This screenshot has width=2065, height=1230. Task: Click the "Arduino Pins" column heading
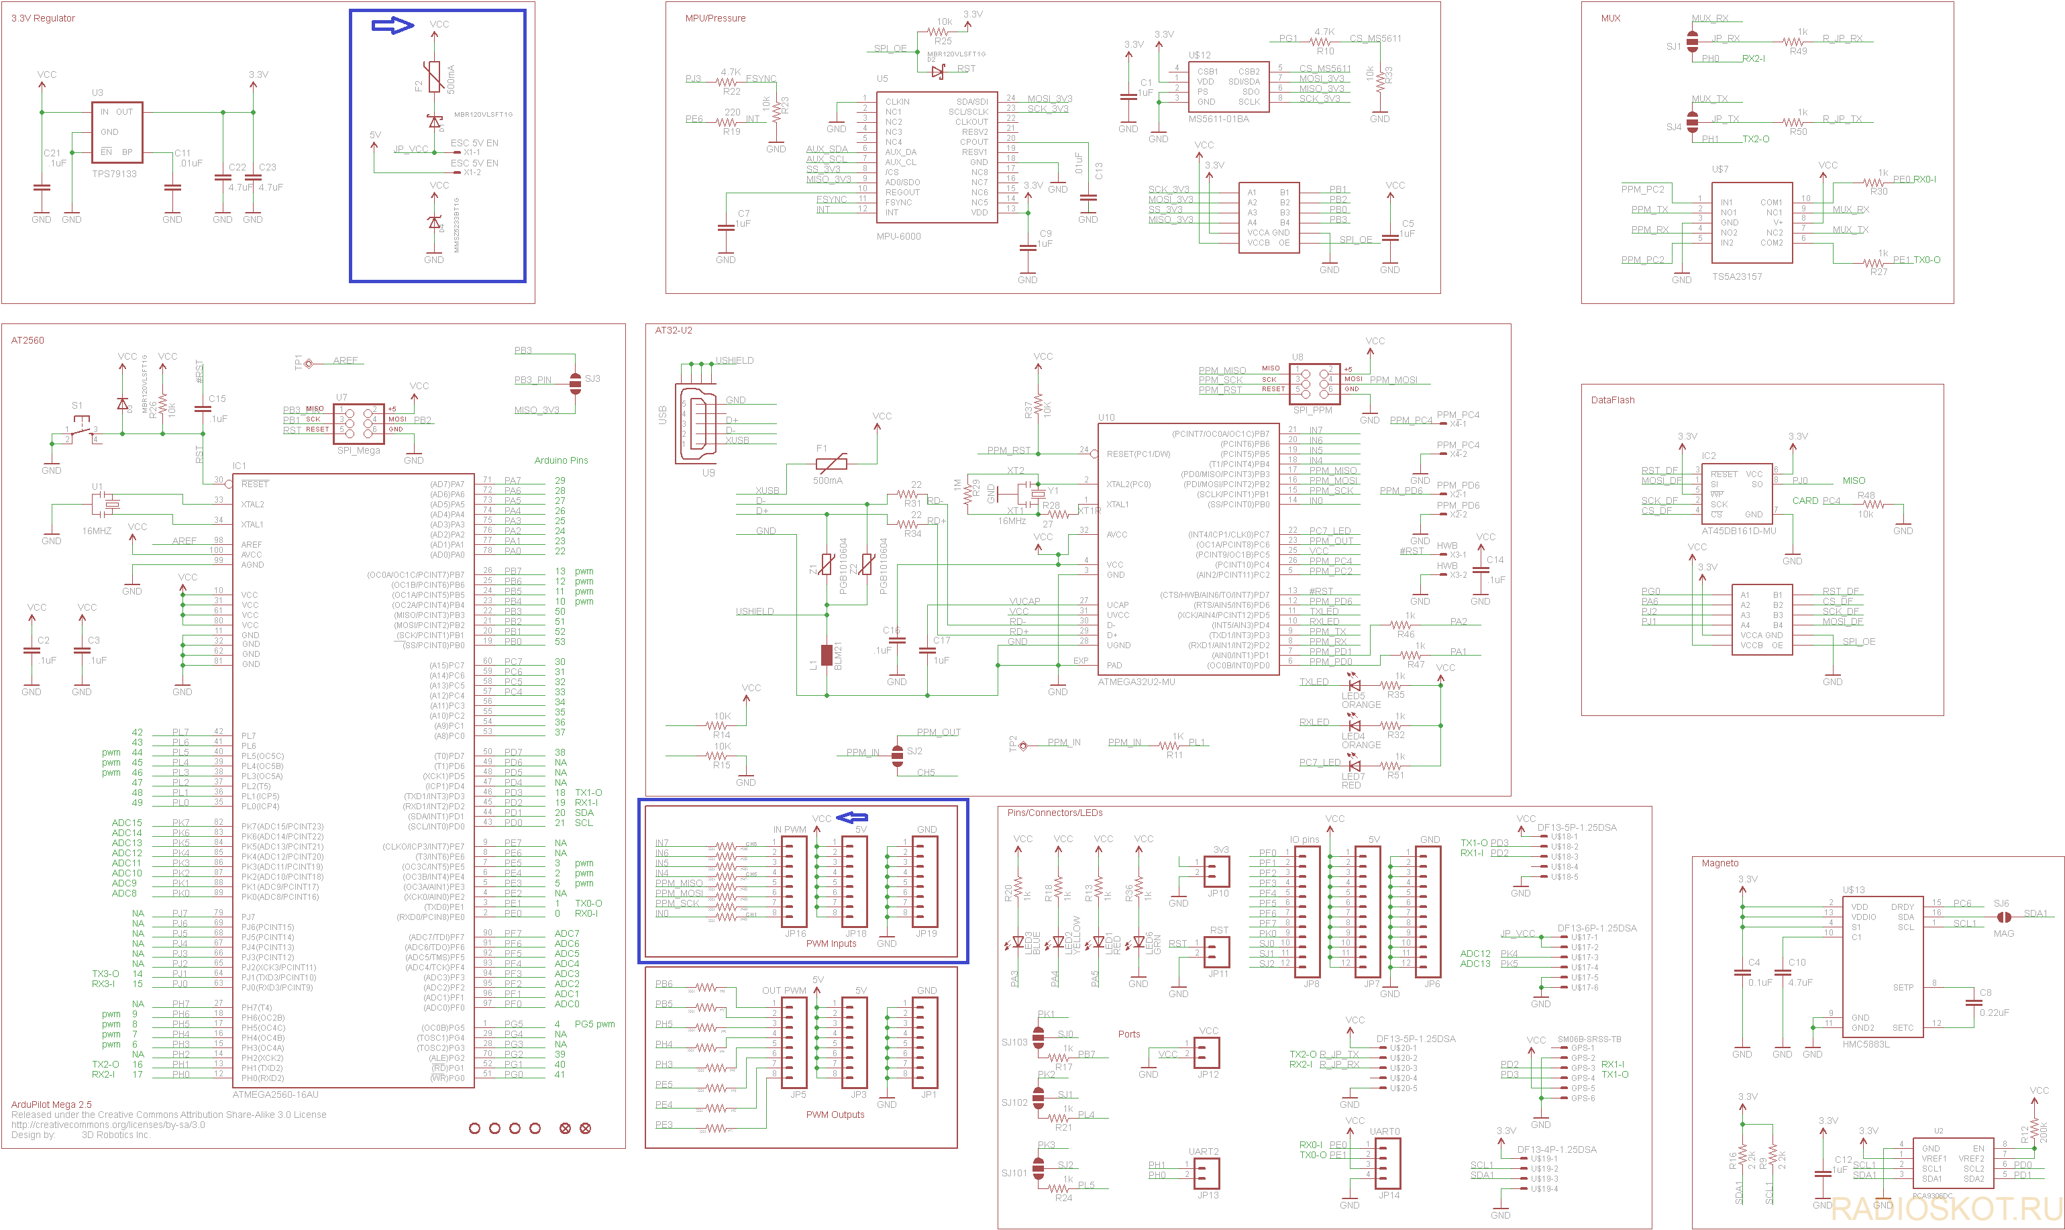coord(561,461)
